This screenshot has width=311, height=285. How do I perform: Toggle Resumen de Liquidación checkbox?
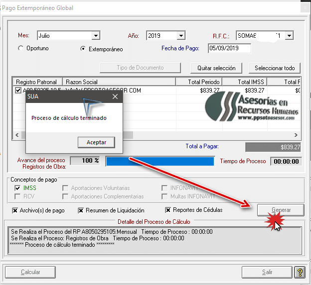pyautogui.click(x=81, y=210)
